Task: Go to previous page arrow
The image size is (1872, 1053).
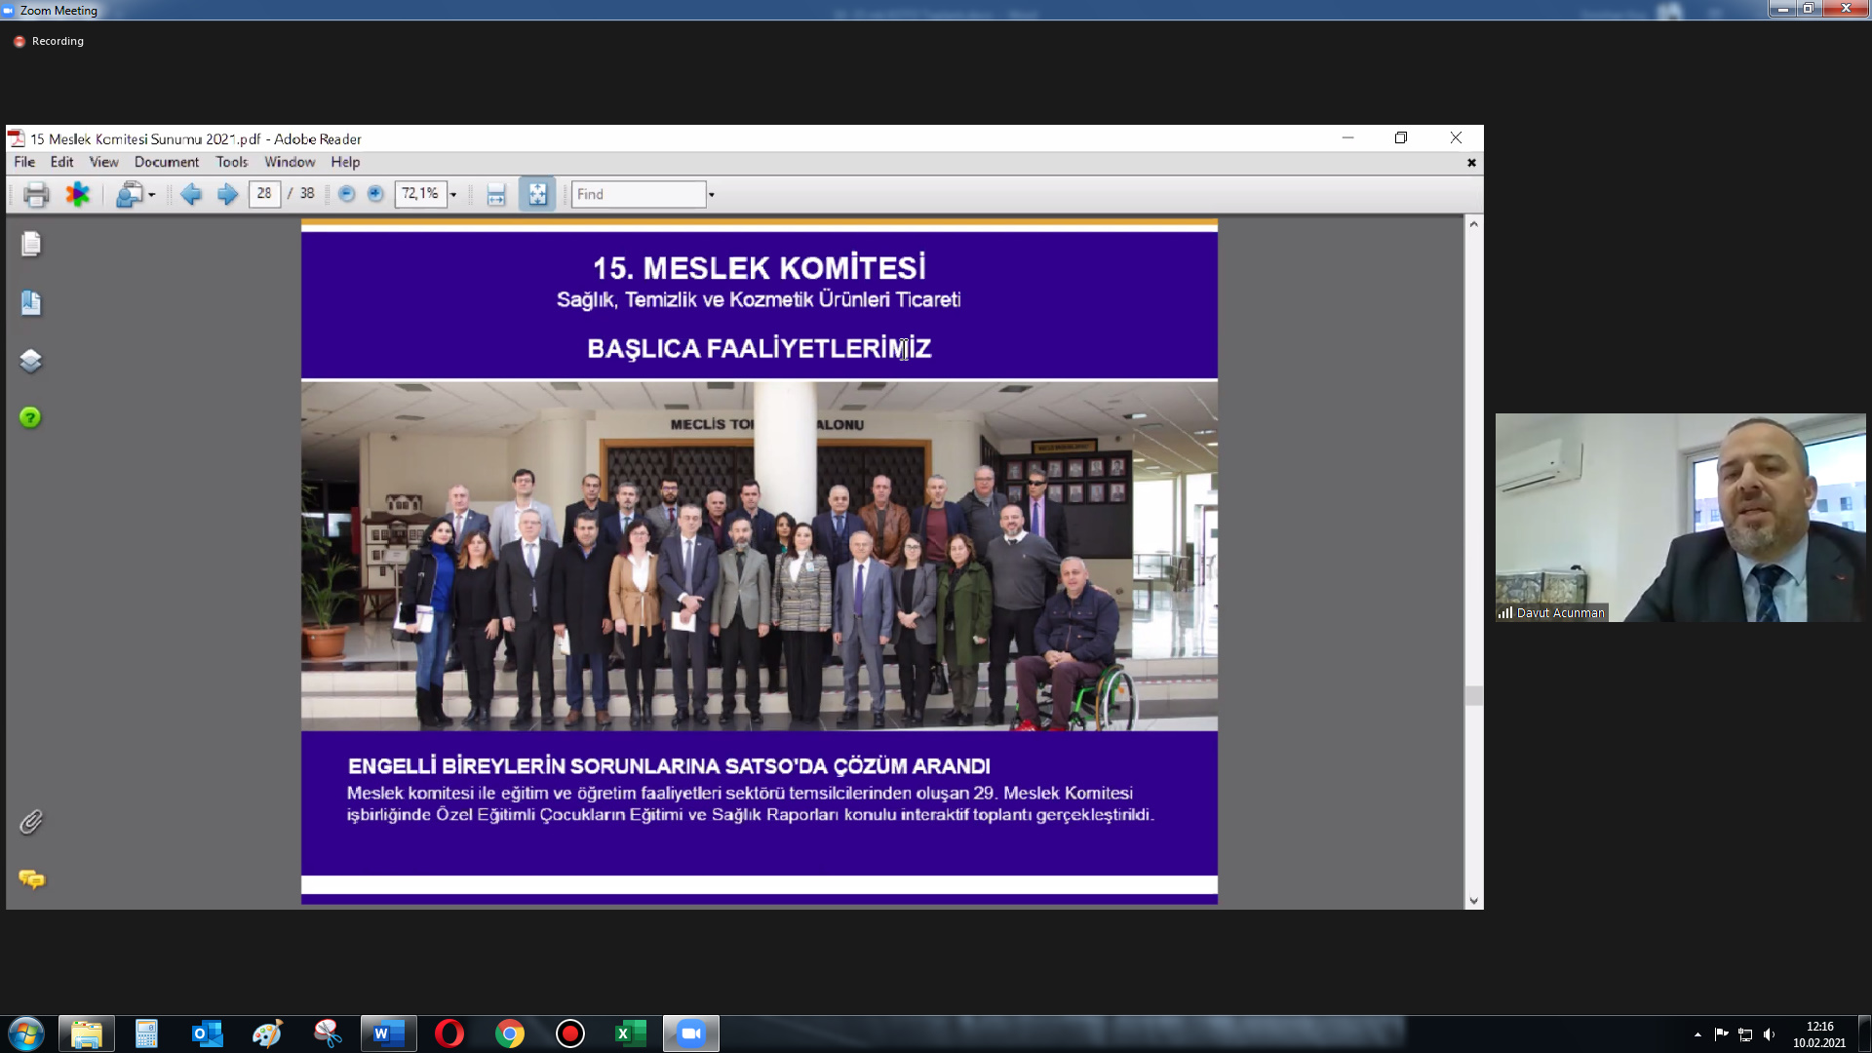Action: pos(191,194)
